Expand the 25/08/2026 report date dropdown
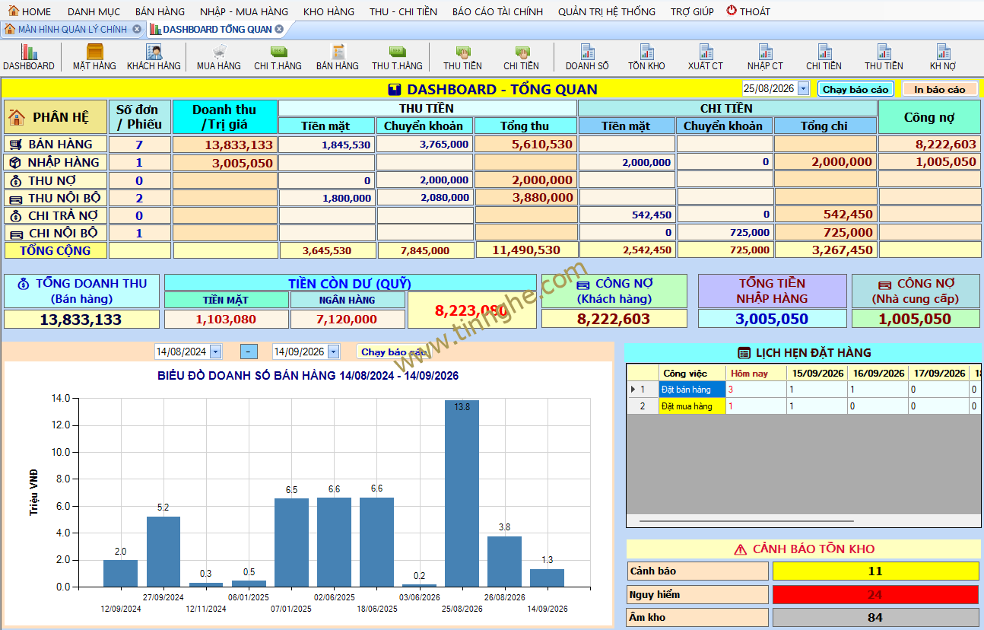 804,89
